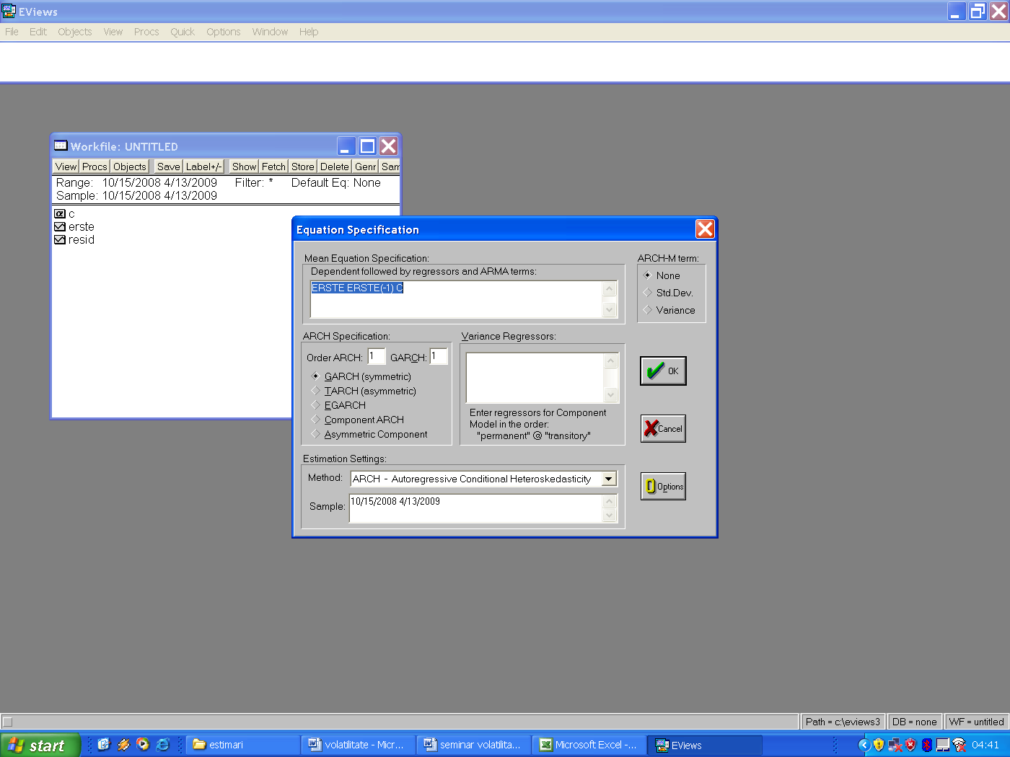Click the EViews application title icon

click(x=9, y=11)
